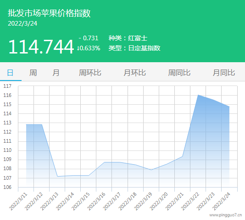Click the 2022/3/11 starting data point
The width and height of the screenshot is (245, 220).
26,124
